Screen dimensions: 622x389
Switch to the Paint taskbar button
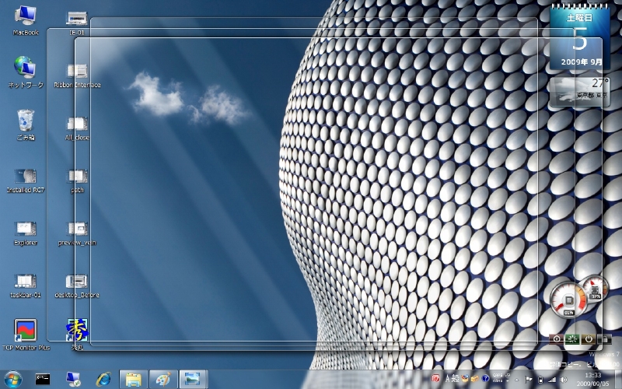[163, 380]
